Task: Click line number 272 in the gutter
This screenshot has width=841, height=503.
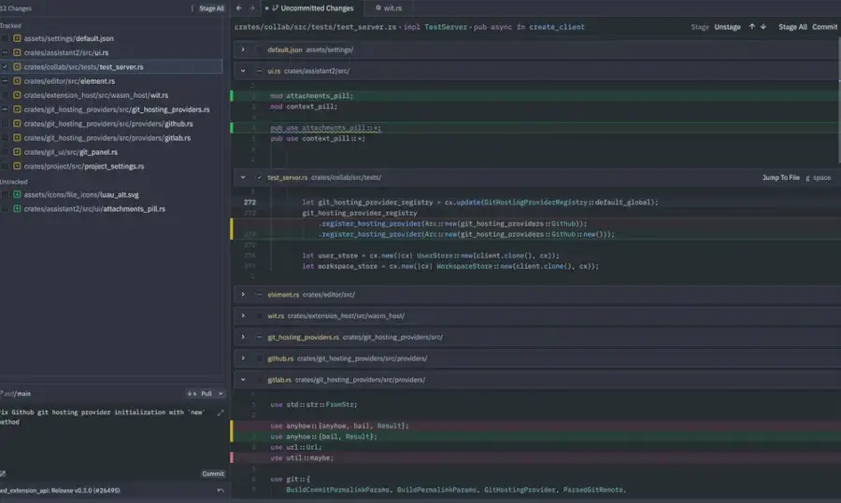Action: (x=249, y=203)
